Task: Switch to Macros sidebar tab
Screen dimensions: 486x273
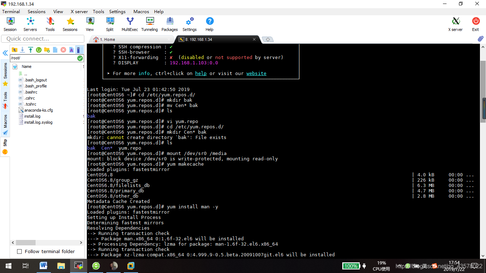Action: (5, 124)
